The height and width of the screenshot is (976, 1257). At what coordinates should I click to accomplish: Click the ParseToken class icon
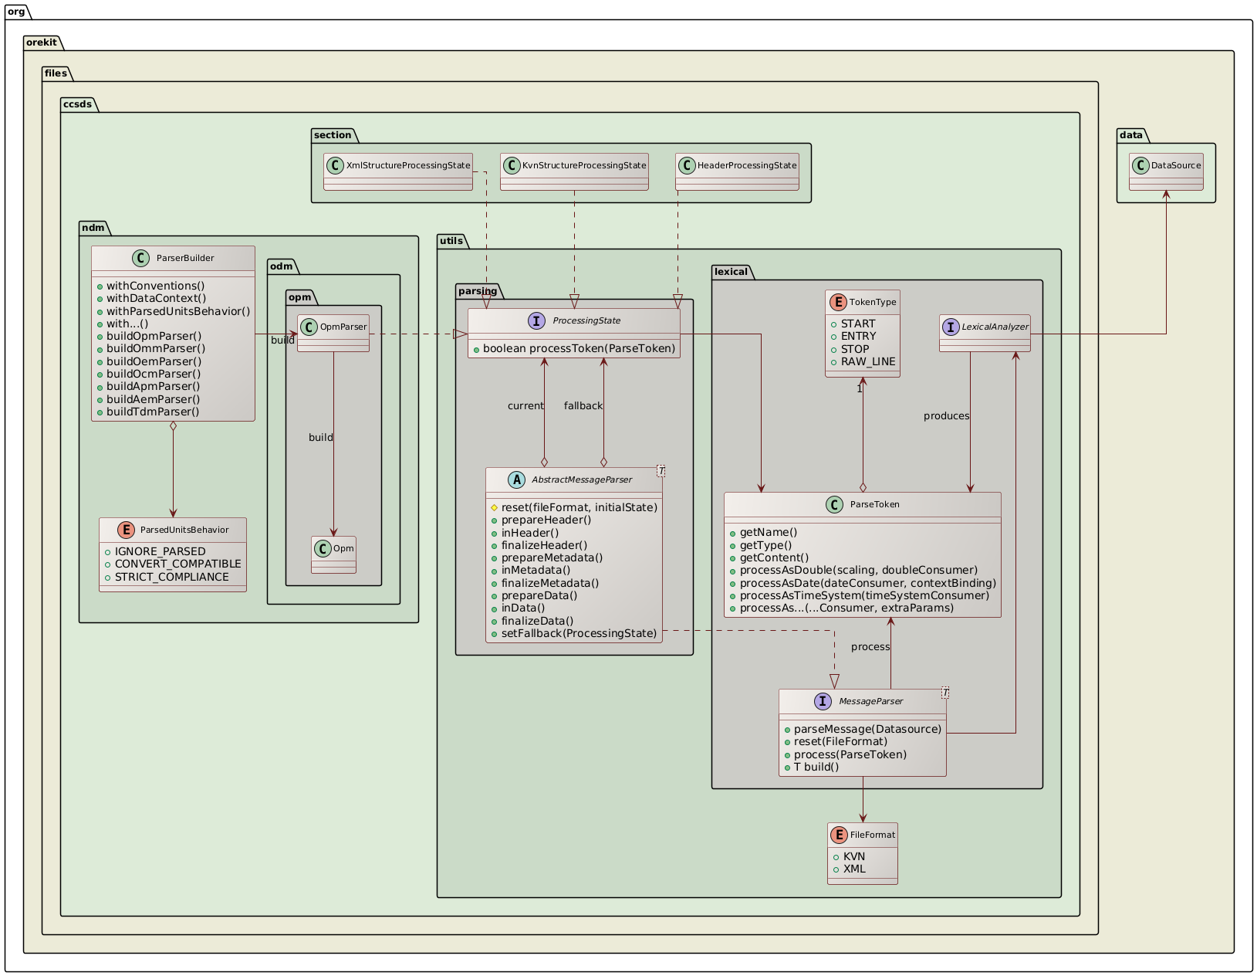(x=834, y=504)
